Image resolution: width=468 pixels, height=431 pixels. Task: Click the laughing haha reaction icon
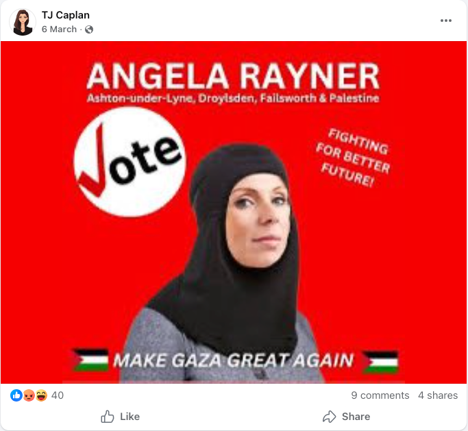(41, 395)
